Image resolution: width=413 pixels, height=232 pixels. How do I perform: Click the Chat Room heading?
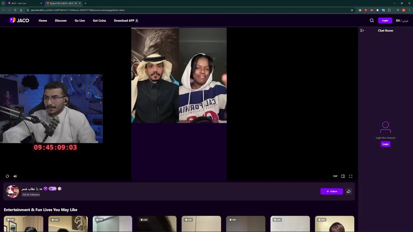tap(386, 31)
